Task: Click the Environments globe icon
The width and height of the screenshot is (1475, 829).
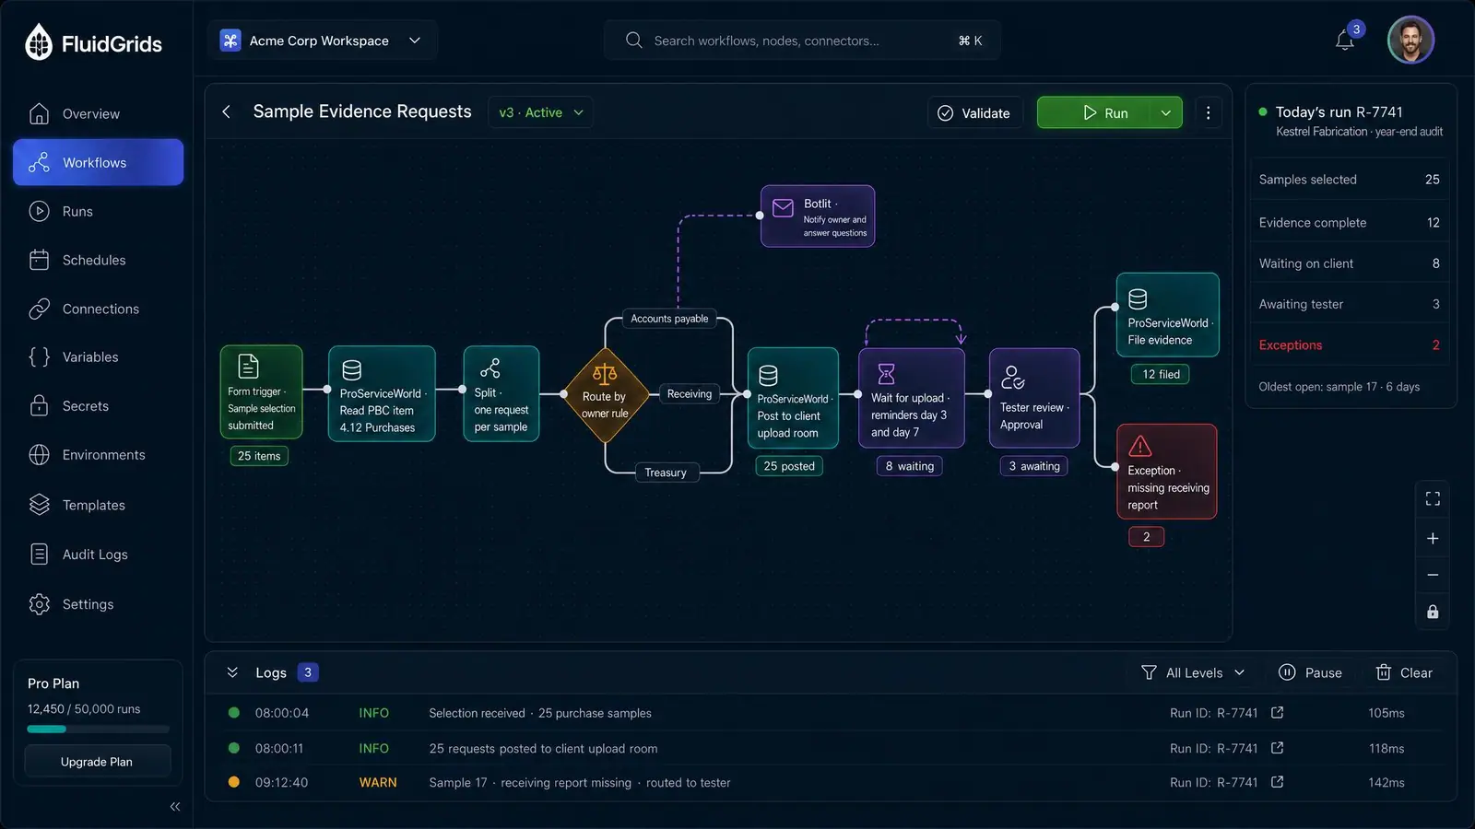Action: pyautogui.click(x=39, y=454)
